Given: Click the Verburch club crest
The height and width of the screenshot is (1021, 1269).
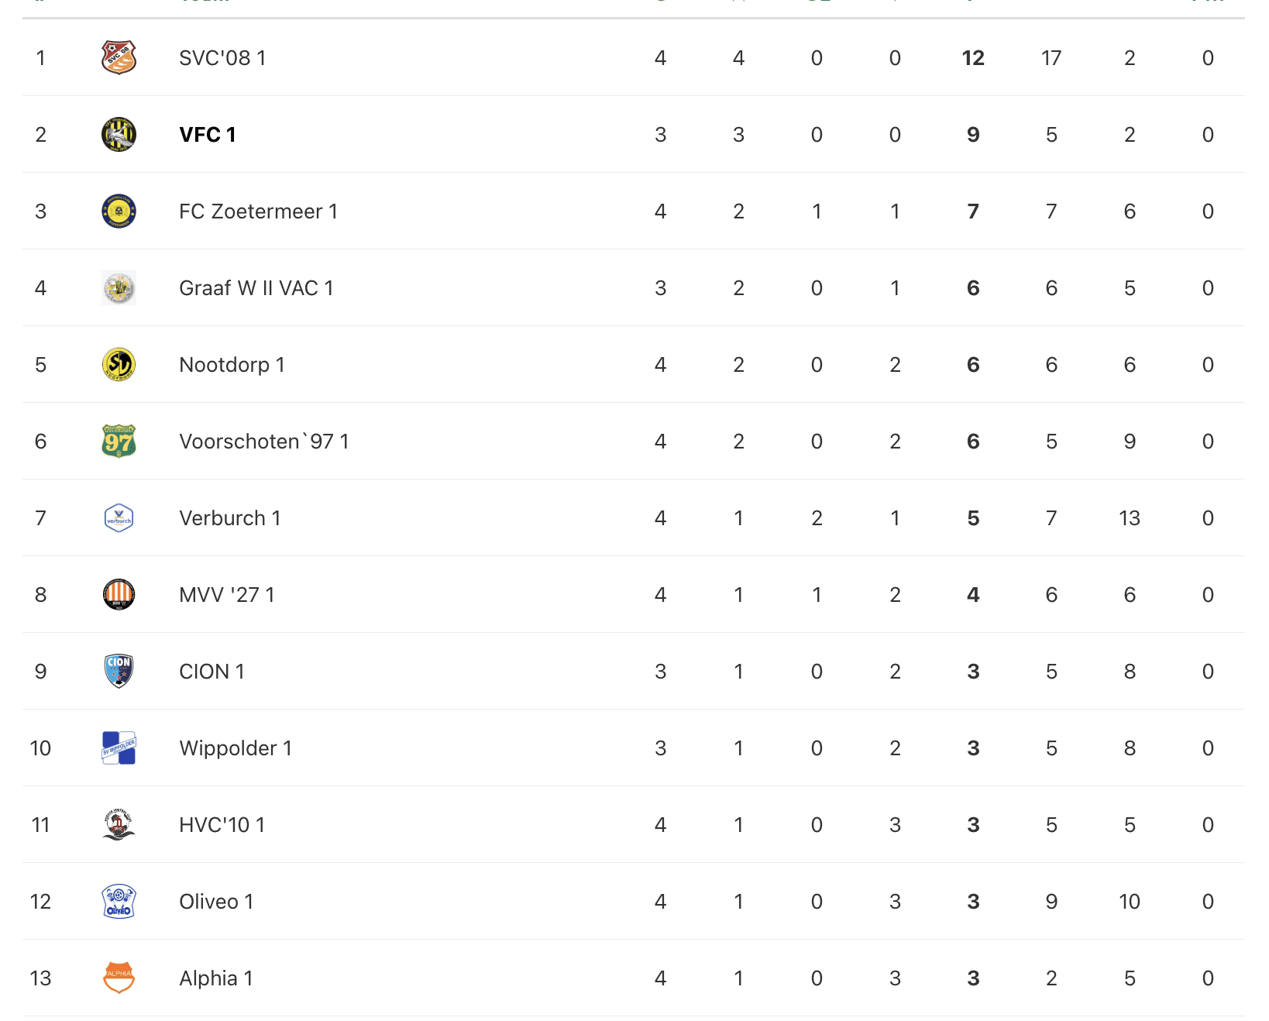Looking at the screenshot, I should (x=119, y=517).
